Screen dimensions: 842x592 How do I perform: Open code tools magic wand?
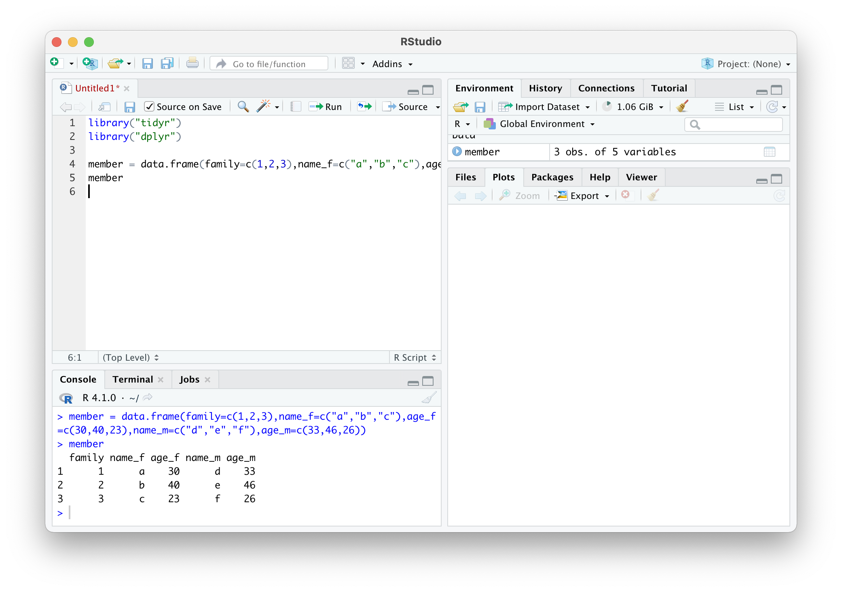point(263,106)
